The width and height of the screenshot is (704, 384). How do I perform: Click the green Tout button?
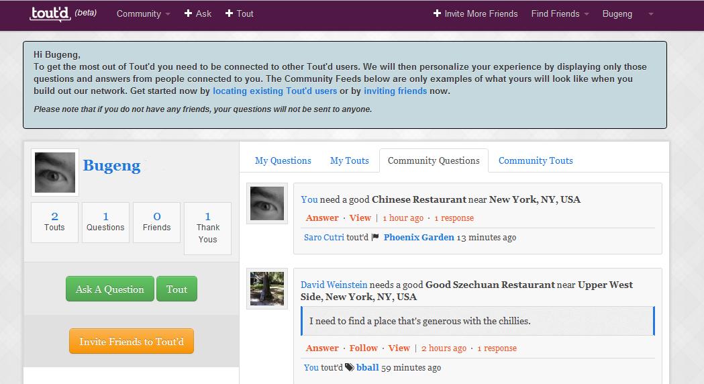(177, 289)
